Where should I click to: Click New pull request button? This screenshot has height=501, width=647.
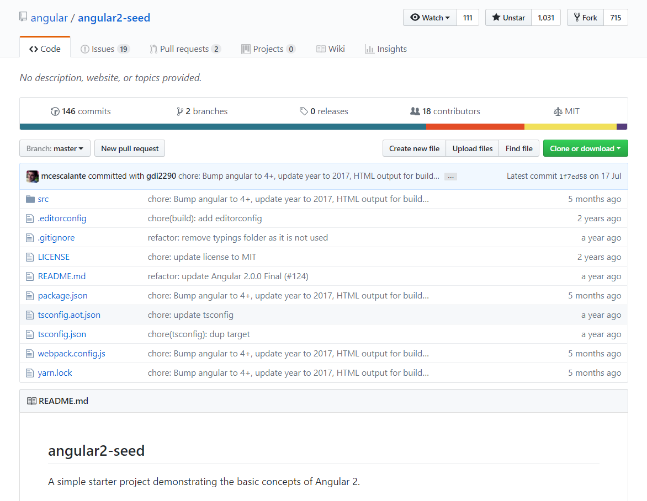pyautogui.click(x=130, y=148)
